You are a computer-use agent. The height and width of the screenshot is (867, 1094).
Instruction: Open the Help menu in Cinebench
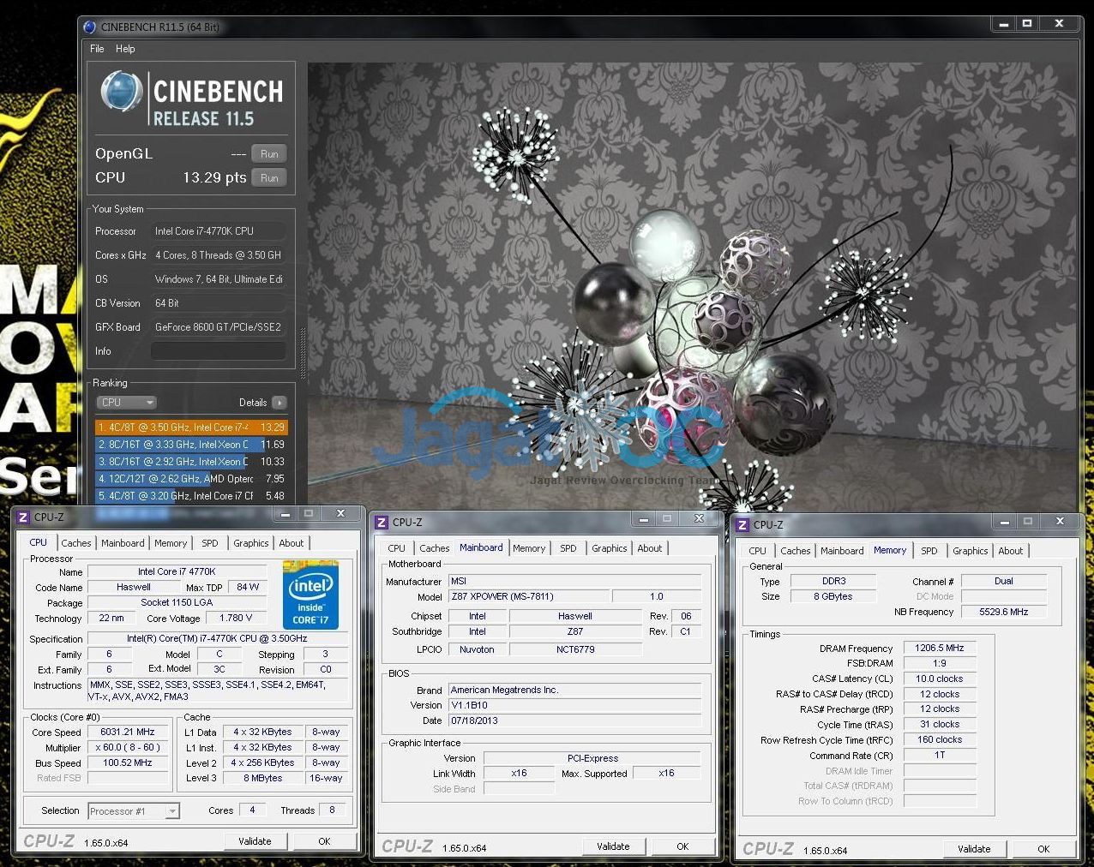click(125, 49)
